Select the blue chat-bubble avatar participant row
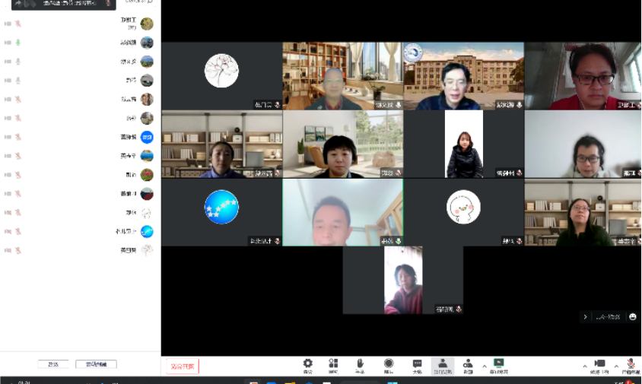Image resolution: width=642 pixels, height=384 pixels. click(x=76, y=137)
